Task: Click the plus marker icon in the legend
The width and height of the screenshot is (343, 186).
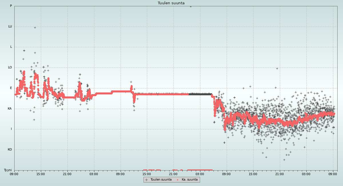Action: click(147, 180)
